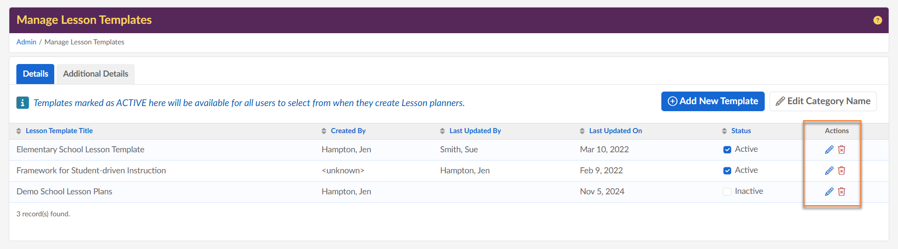Click the Add New Template button
898x249 pixels.
[712, 101]
